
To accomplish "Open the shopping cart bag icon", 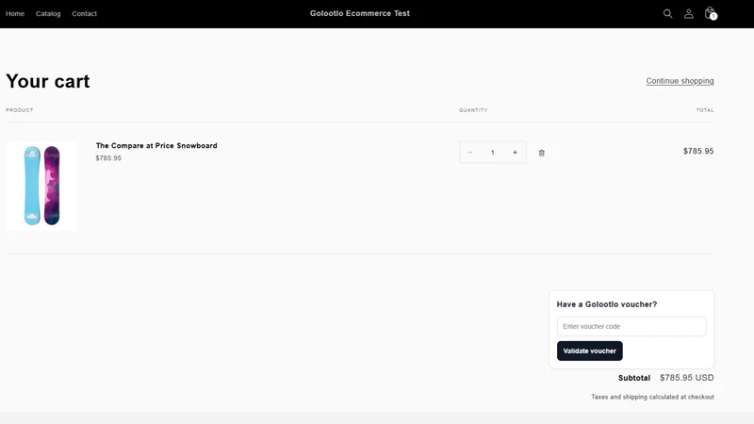I will (711, 13).
